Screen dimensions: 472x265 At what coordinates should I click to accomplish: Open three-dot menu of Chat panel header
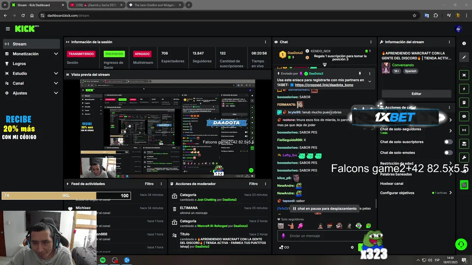point(371,42)
